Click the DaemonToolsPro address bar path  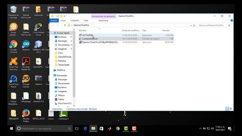pyautogui.click(x=81, y=25)
